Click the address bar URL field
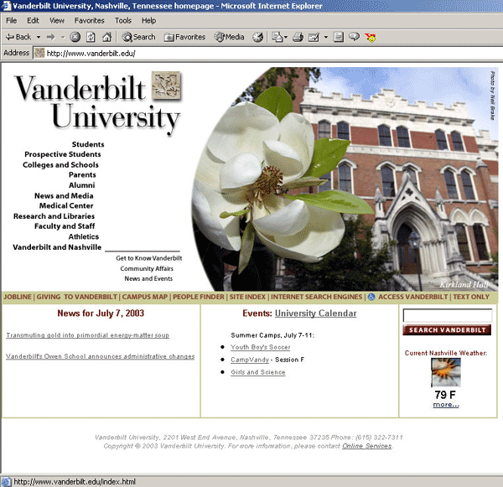Image resolution: width=503 pixels, height=487 pixels. 251,53
